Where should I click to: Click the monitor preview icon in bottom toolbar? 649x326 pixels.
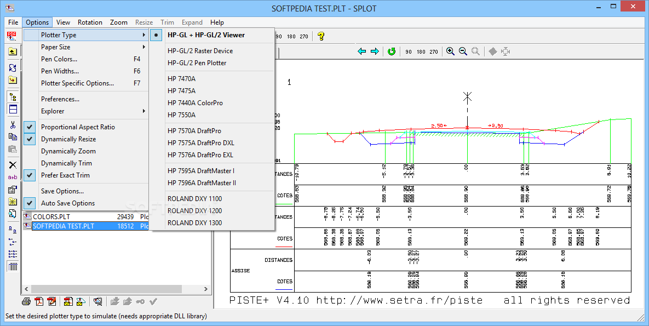(x=97, y=301)
